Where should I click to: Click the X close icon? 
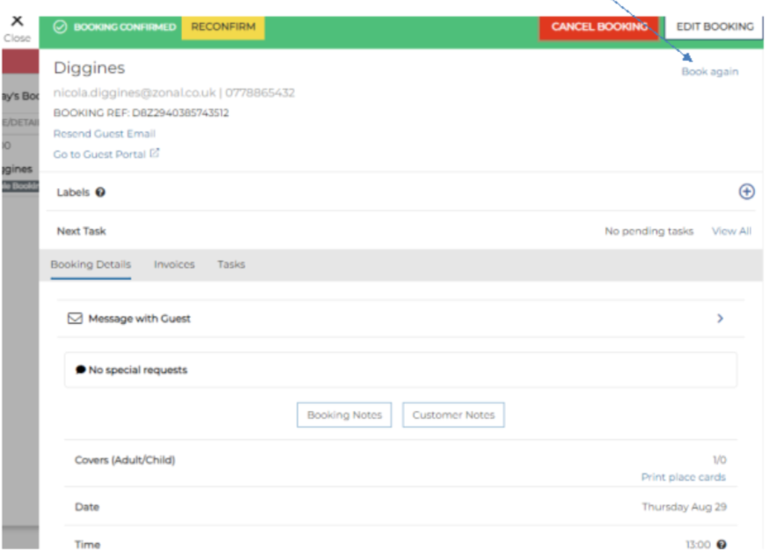[17, 22]
